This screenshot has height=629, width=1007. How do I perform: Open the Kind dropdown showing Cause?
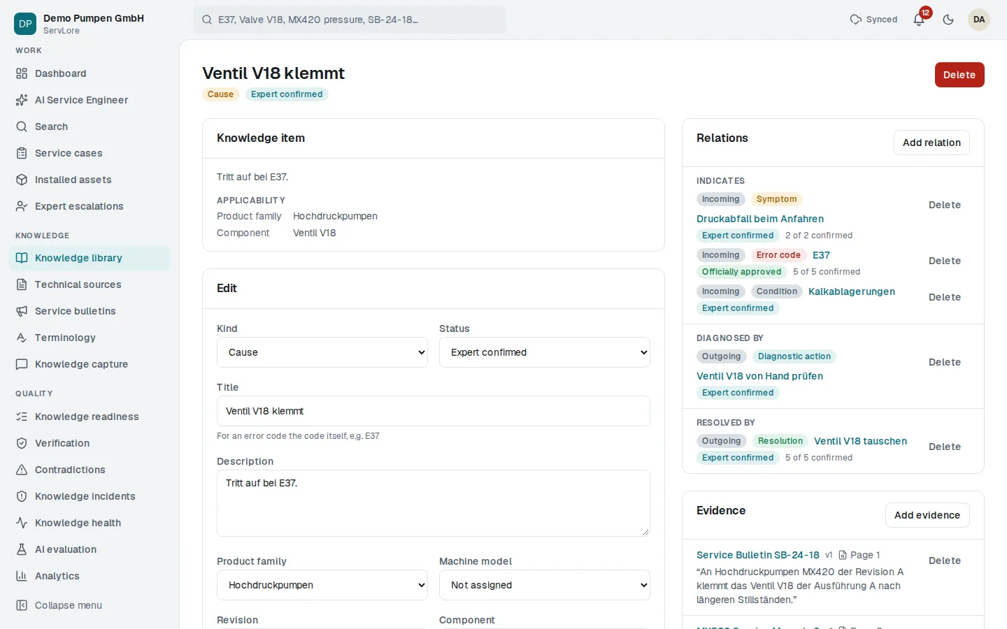click(322, 352)
